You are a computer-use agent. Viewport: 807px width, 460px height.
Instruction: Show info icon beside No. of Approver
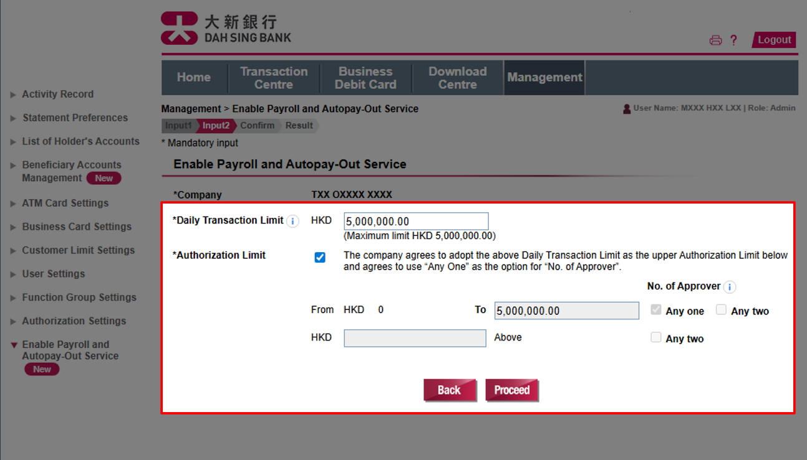point(730,287)
